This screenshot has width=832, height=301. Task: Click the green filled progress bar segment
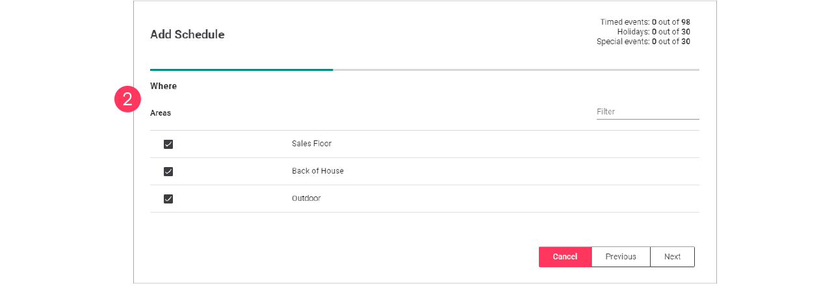click(241, 70)
